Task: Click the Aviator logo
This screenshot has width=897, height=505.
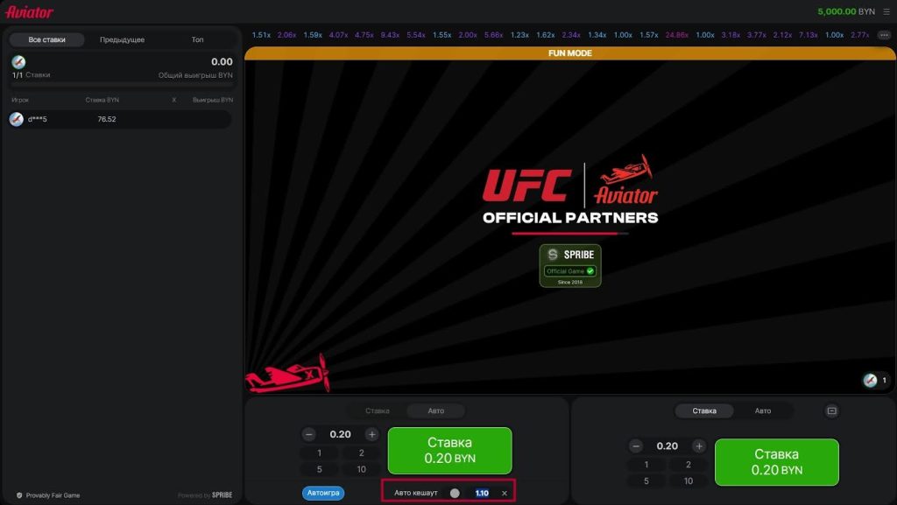Action: [30, 12]
